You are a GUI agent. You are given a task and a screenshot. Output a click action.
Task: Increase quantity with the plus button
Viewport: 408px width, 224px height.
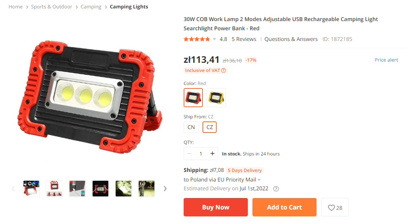tap(212, 154)
